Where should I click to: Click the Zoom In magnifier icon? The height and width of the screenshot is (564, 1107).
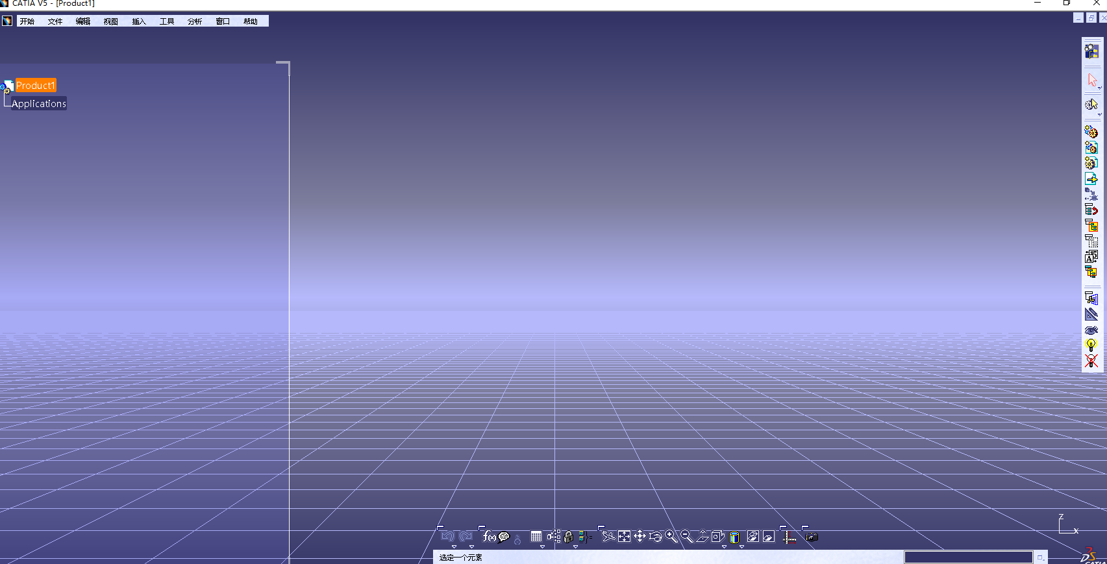pyautogui.click(x=671, y=537)
